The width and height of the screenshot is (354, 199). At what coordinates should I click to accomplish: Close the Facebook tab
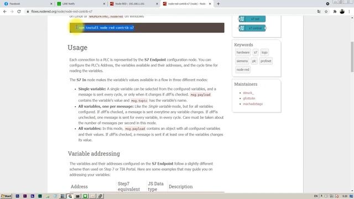pyautogui.click(x=51, y=4)
